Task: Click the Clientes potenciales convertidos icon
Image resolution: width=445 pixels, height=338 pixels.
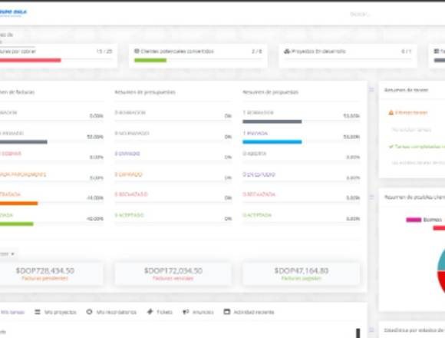Action: [137, 51]
